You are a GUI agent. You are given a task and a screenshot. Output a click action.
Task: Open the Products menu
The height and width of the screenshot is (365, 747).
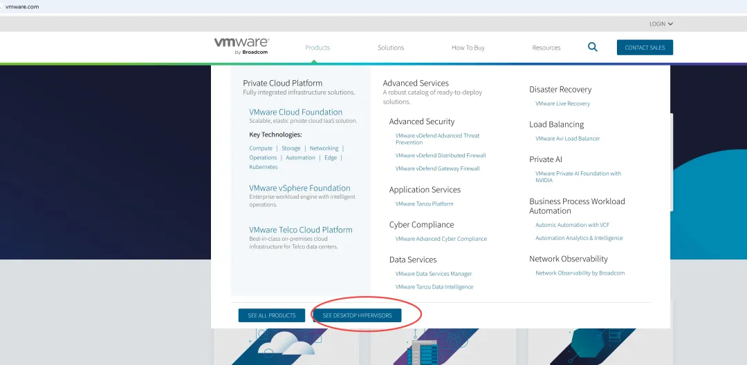tap(317, 48)
